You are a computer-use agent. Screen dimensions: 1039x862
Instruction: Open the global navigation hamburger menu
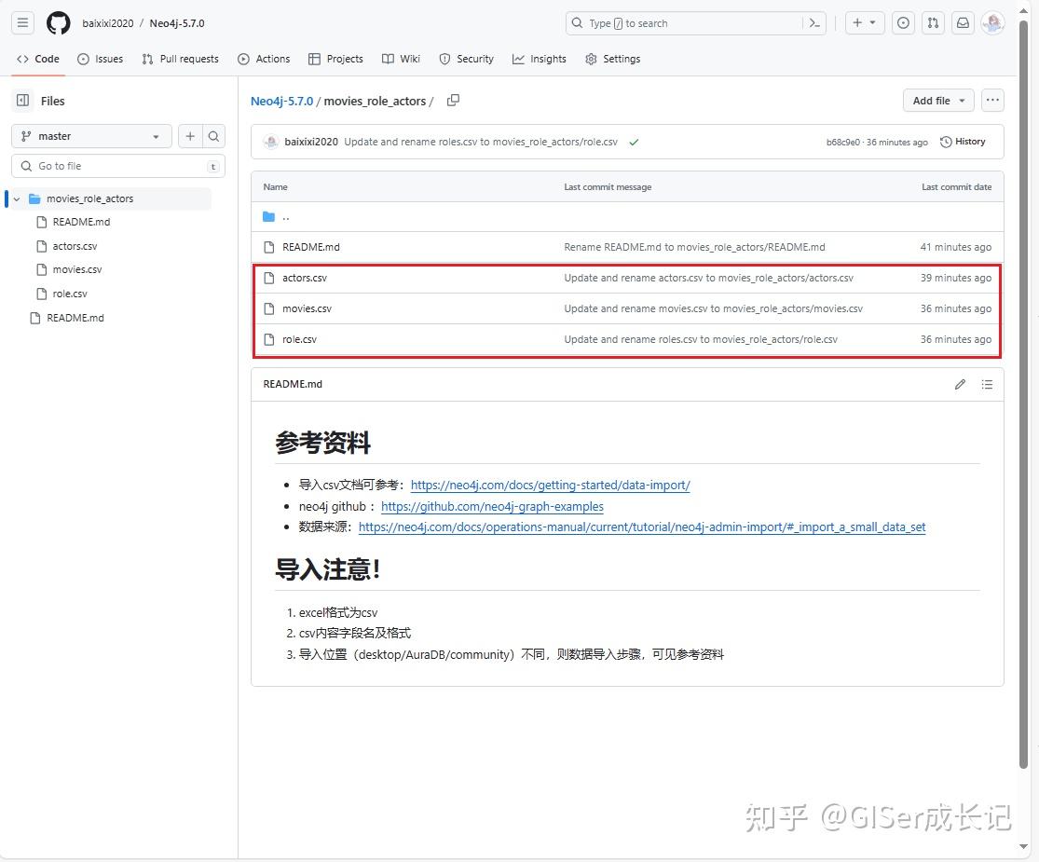coord(22,22)
